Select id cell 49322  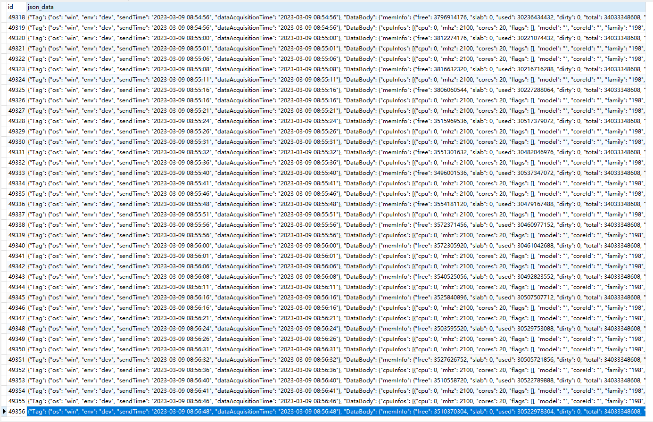click(17, 59)
